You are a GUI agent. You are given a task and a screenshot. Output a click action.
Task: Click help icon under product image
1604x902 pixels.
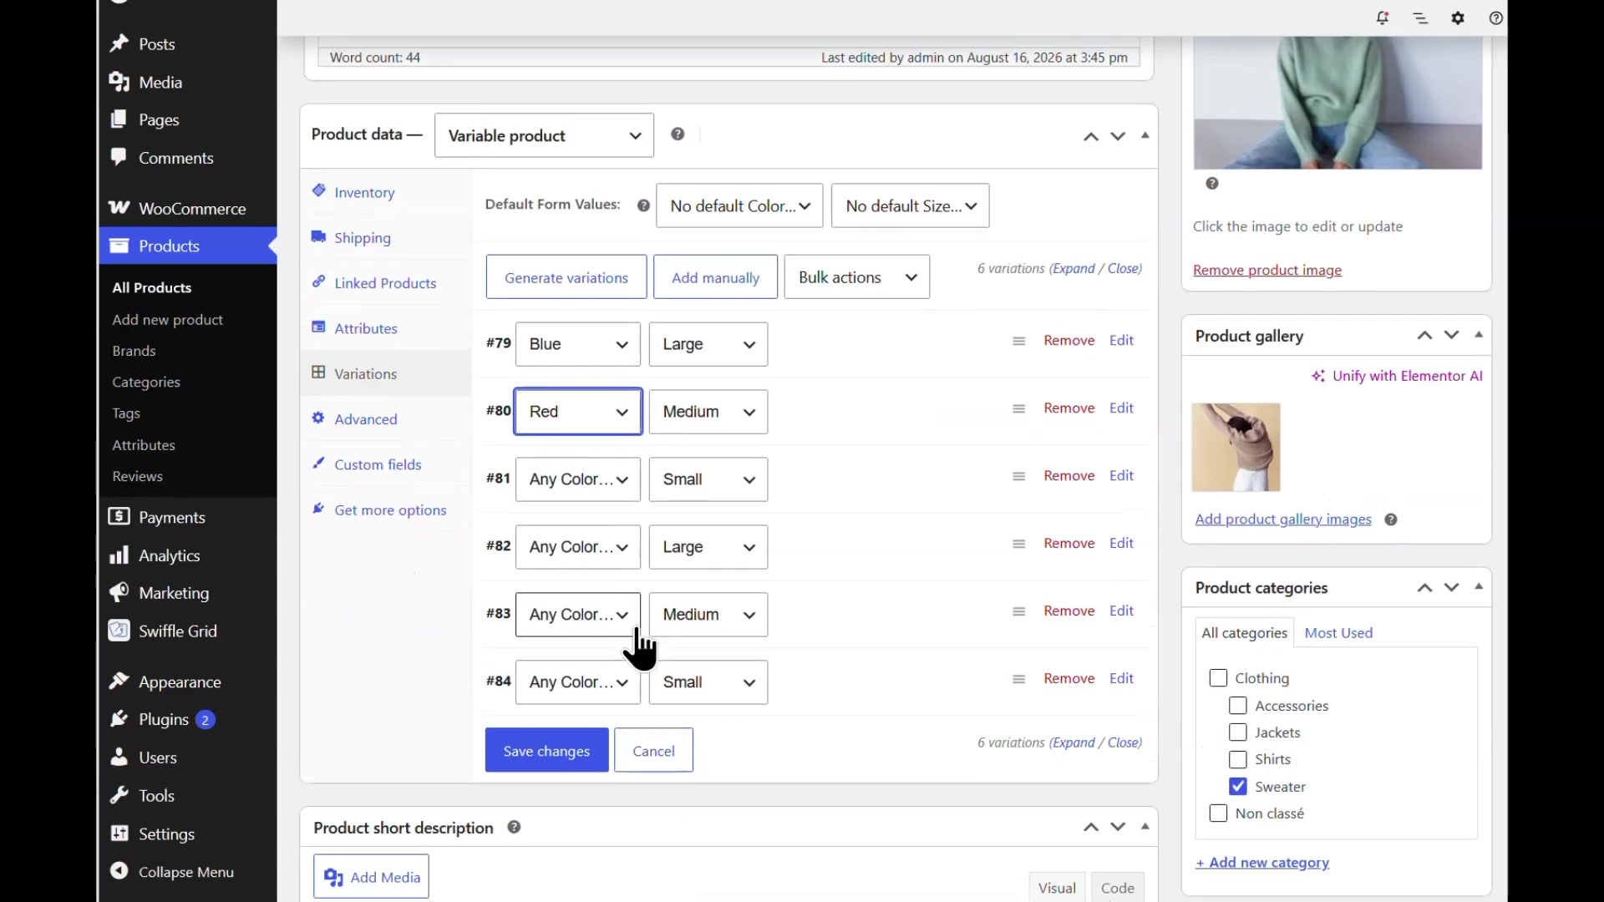point(1212,184)
